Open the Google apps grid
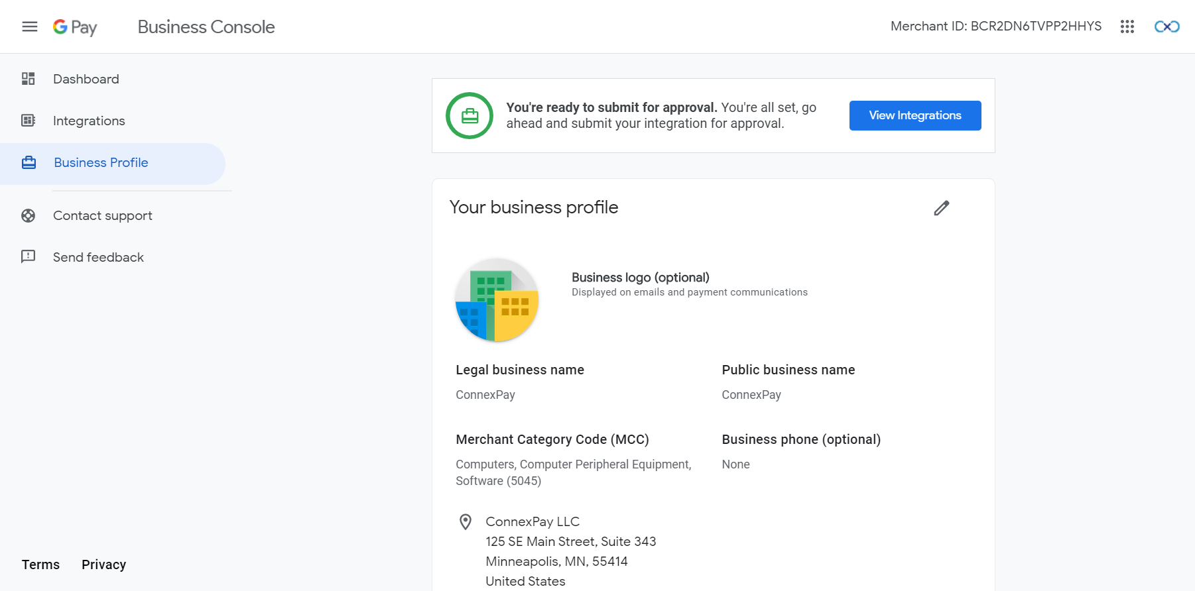The width and height of the screenshot is (1195, 591). pyautogui.click(x=1127, y=27)
